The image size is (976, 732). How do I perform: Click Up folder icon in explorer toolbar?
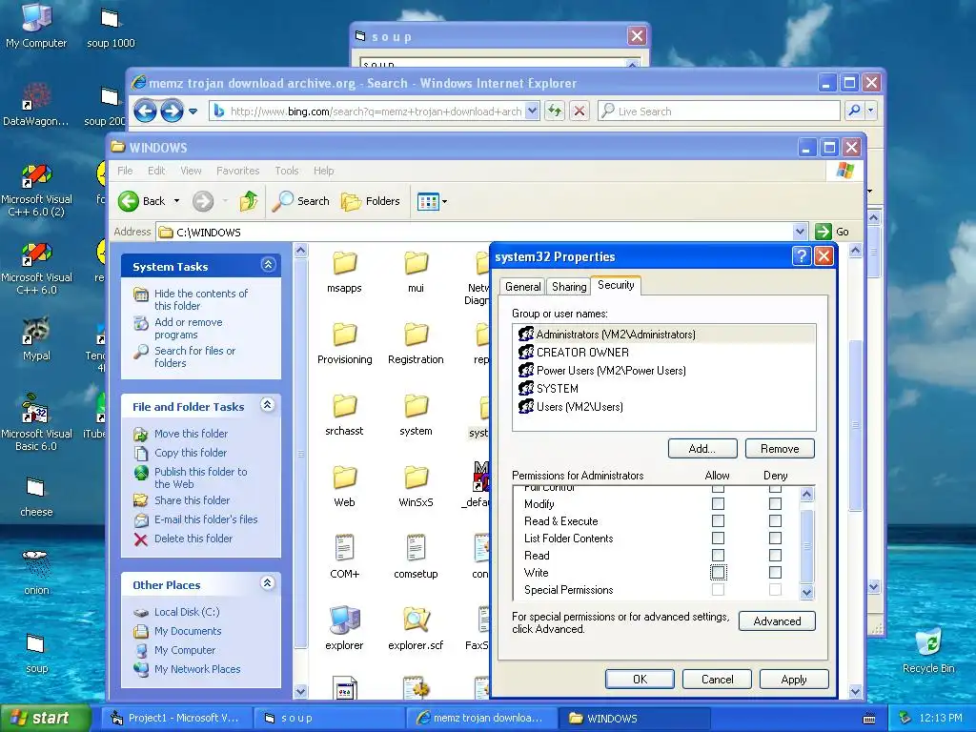[249, 201]
